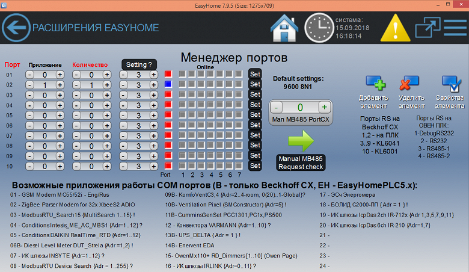The image size is (469, 272).
Task: Toggle Online box 6 for port 09
Action: click(x=230, y=155)
